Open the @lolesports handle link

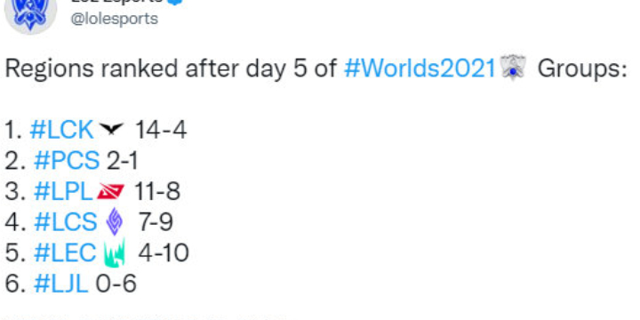115,19
